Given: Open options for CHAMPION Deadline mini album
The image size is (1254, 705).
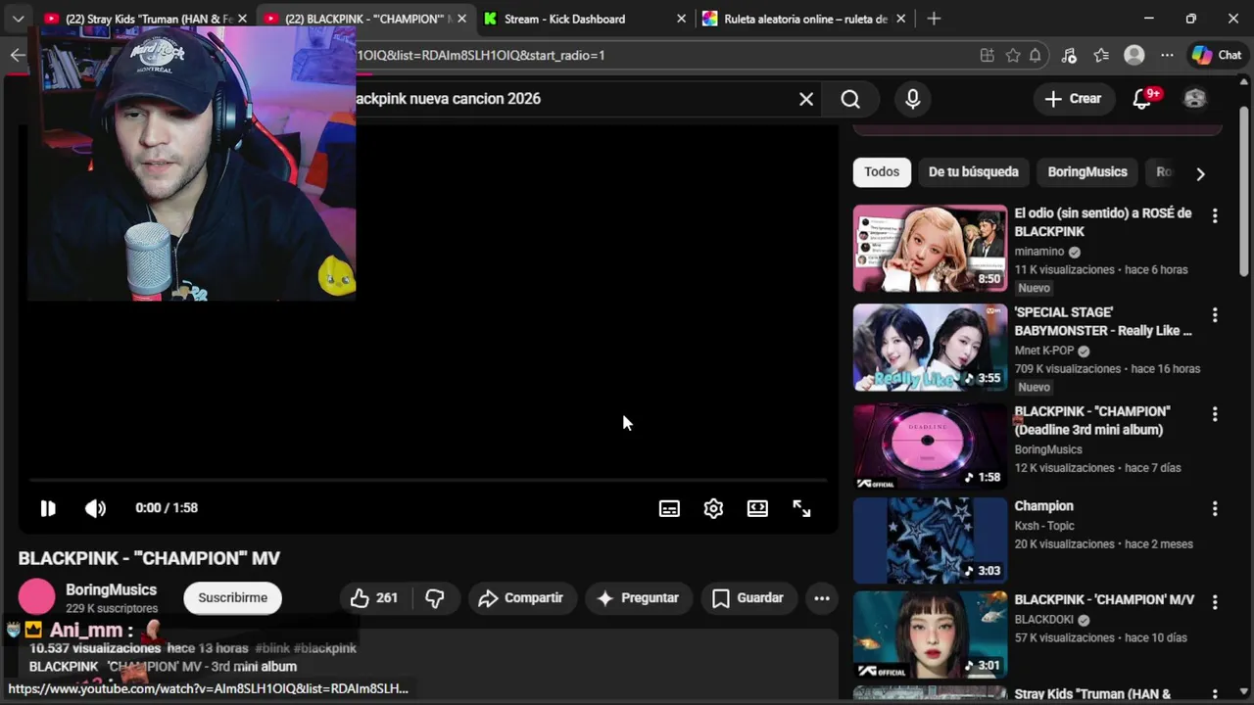Looking at the screenshot, I should tap(1215, 414).
